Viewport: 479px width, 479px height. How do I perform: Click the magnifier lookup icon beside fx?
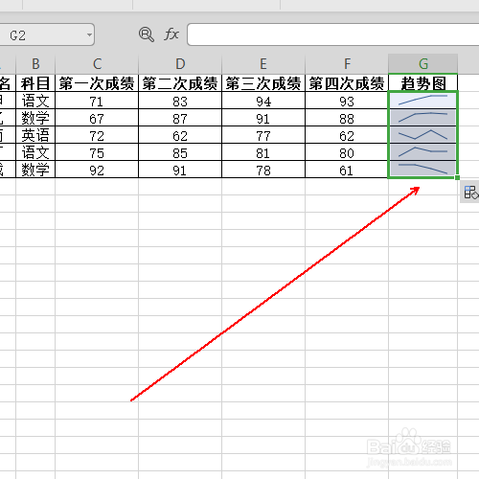(147, 34)
